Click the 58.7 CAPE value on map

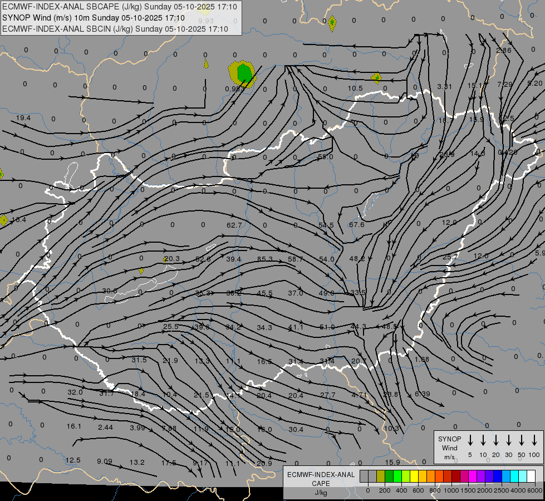tap(296, 259)
